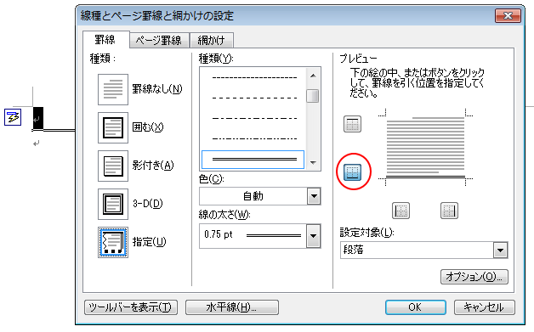Click the AutoCorrect lightning smart tag in document
The image size is (534, 332).
[13, 117]
